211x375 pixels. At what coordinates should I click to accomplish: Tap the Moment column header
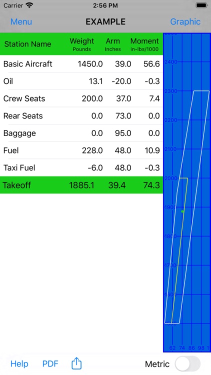(x=144, y=44)
